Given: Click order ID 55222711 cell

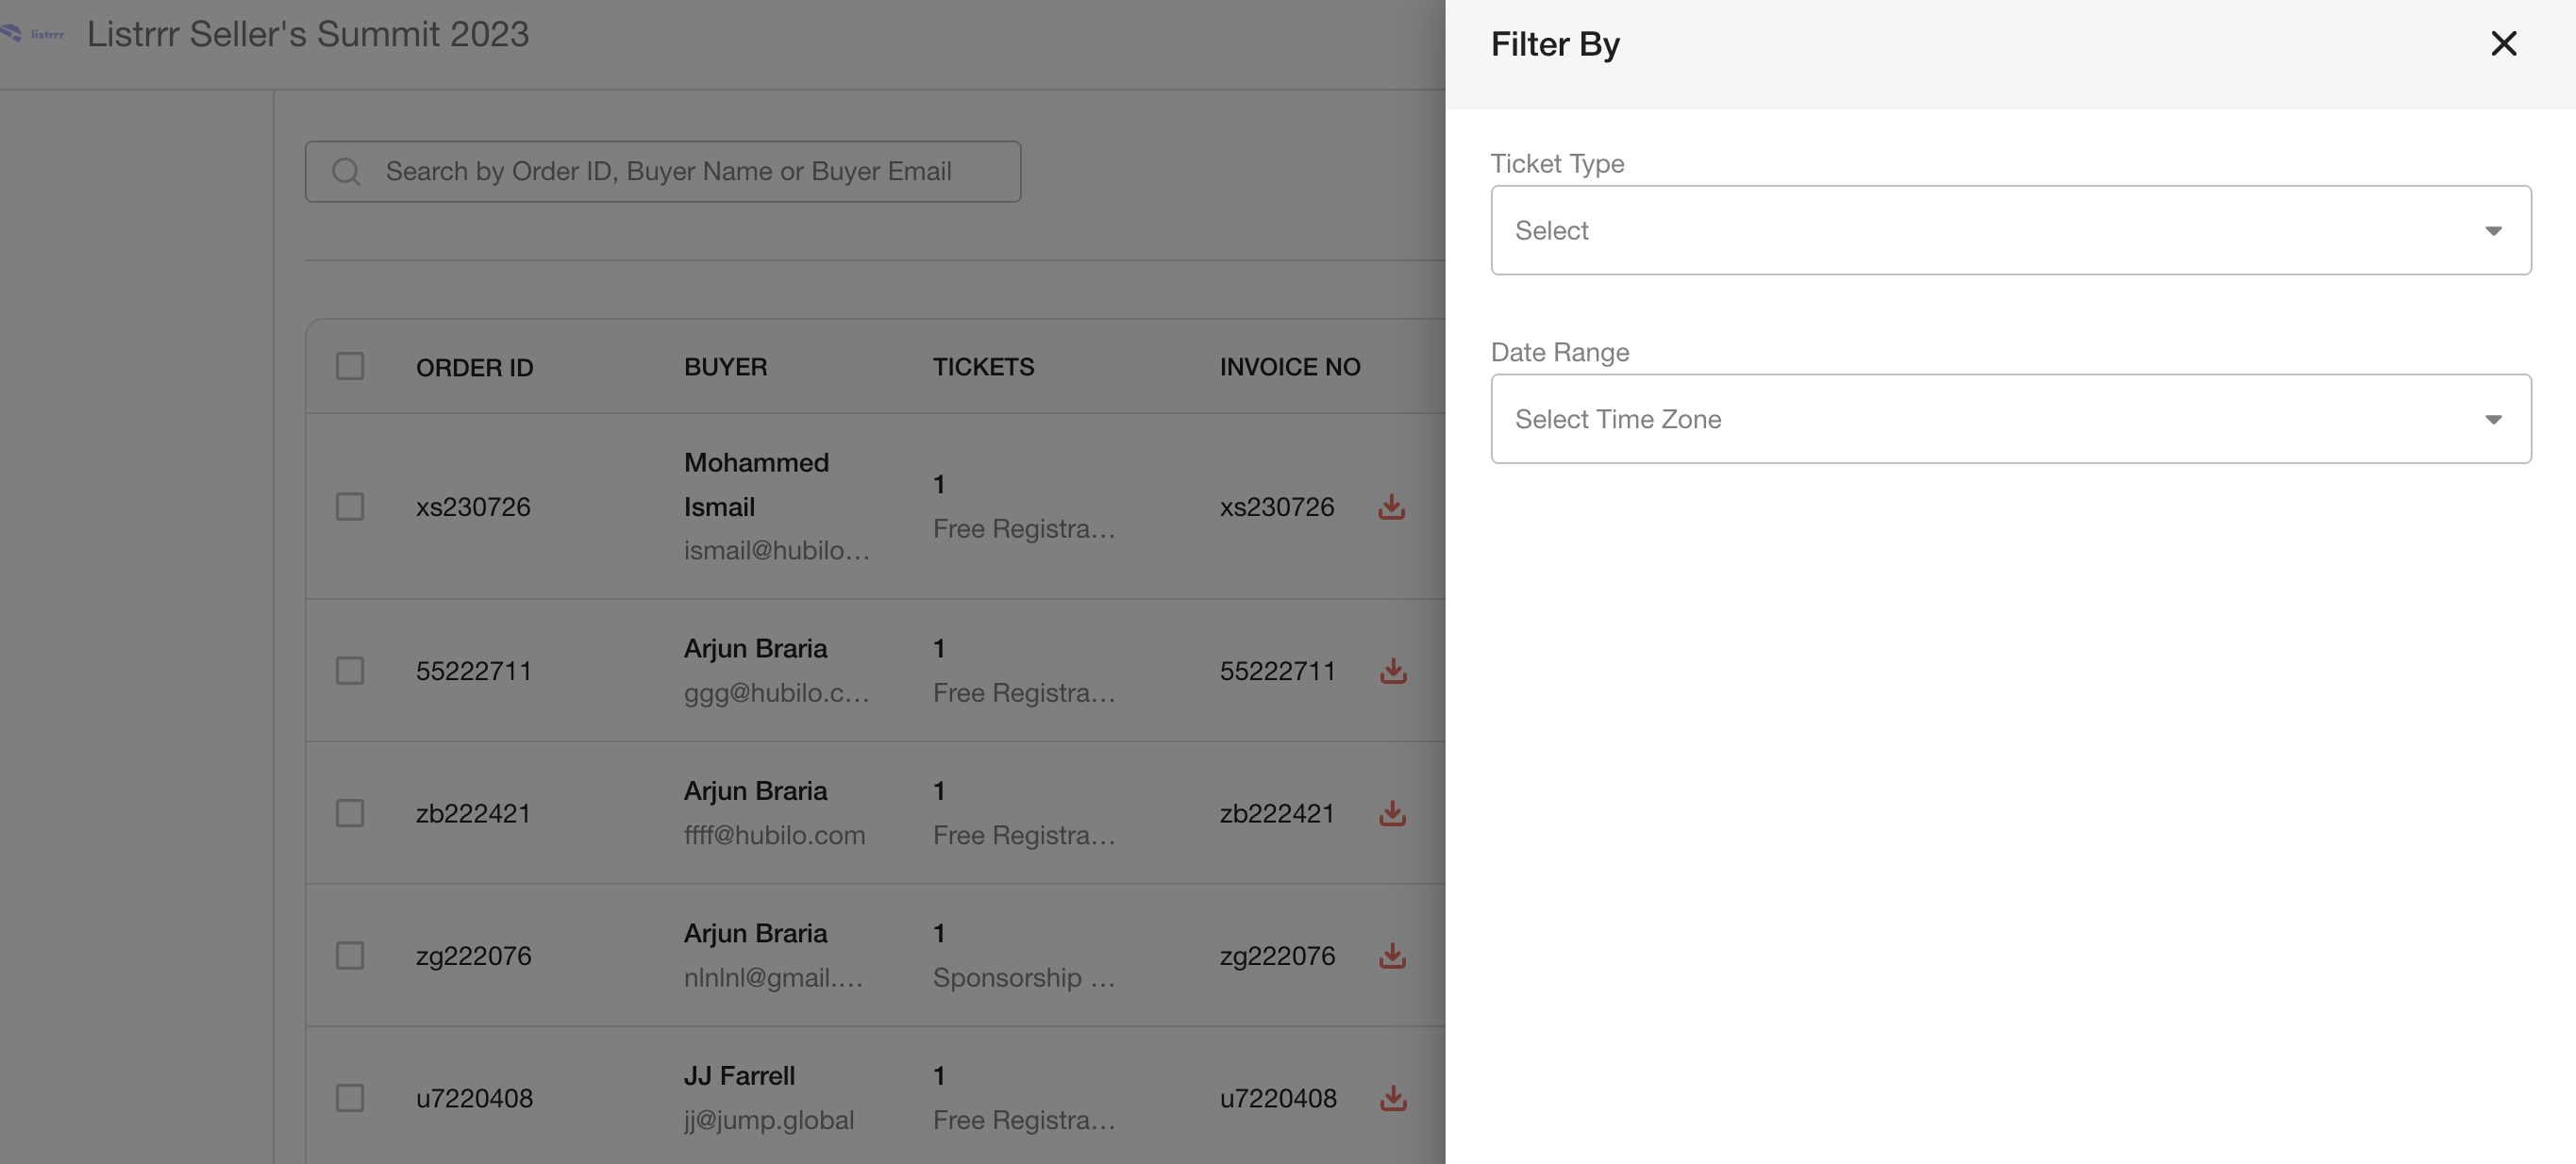Looking at the screenshot, I should tap(474, 671).
